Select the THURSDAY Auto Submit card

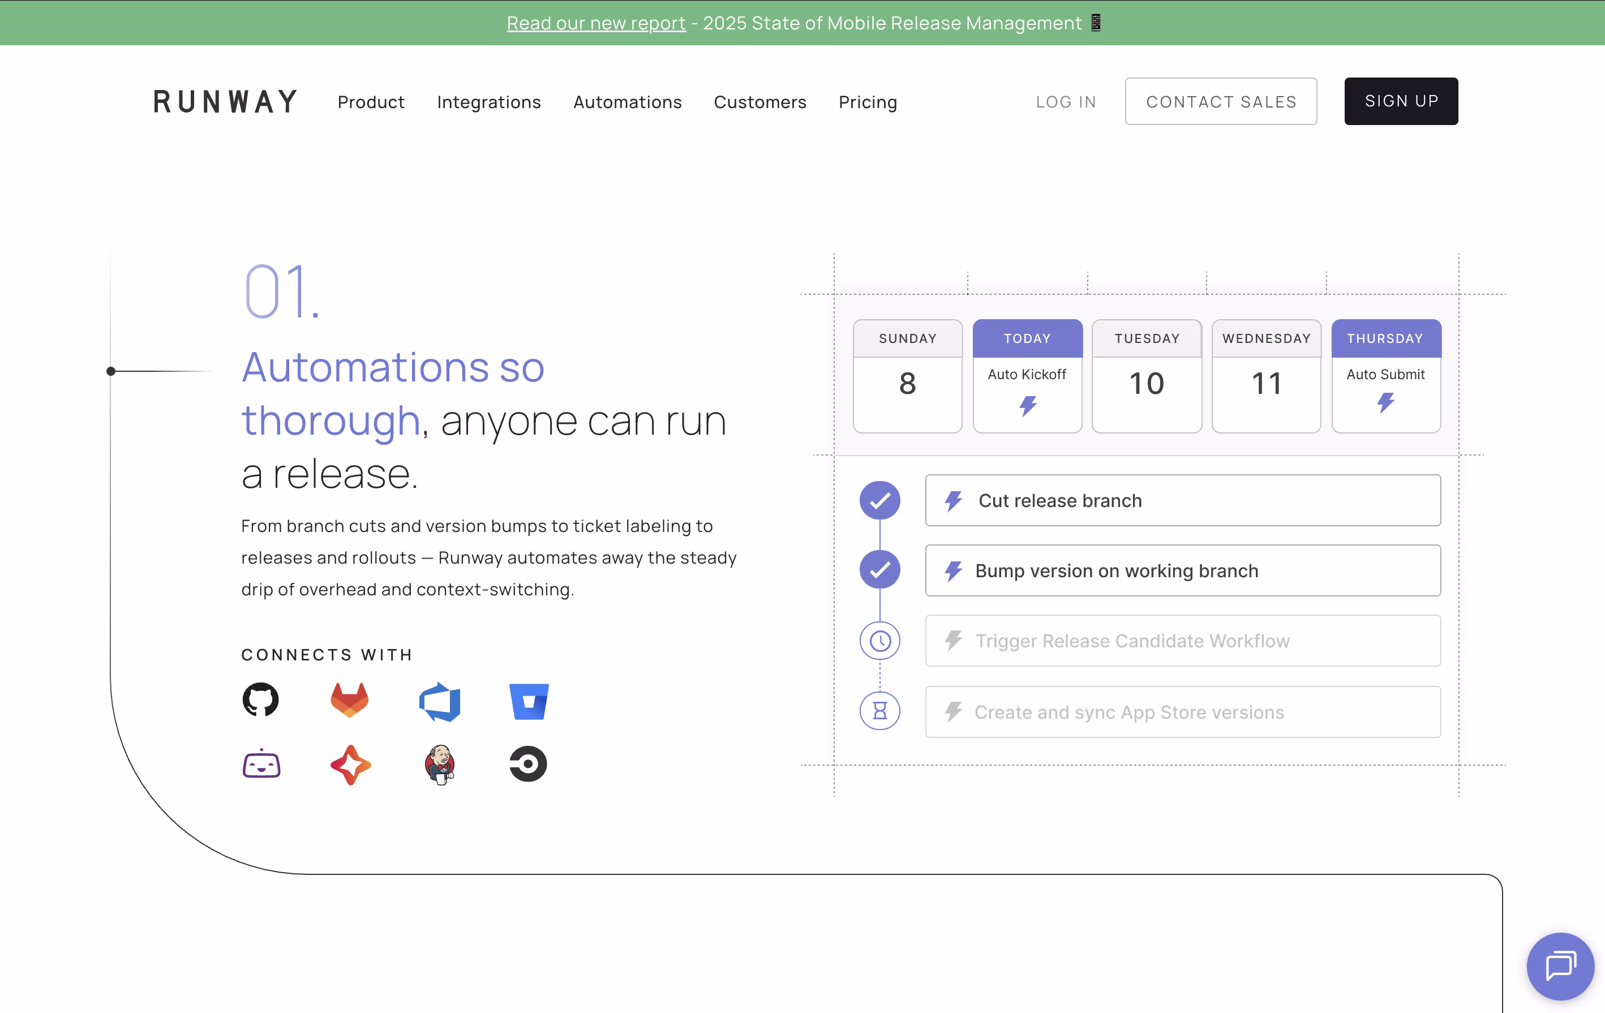point(1387,376)
